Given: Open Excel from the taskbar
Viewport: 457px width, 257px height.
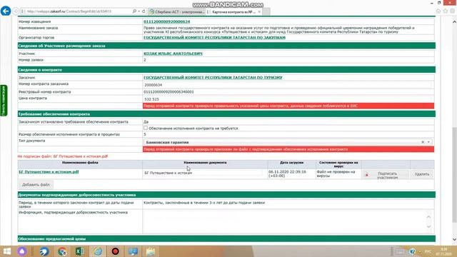Looking at the screenshot, I should 79,251.
